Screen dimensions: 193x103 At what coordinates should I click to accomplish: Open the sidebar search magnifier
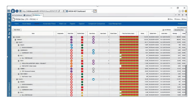click(x=9, y=22)
